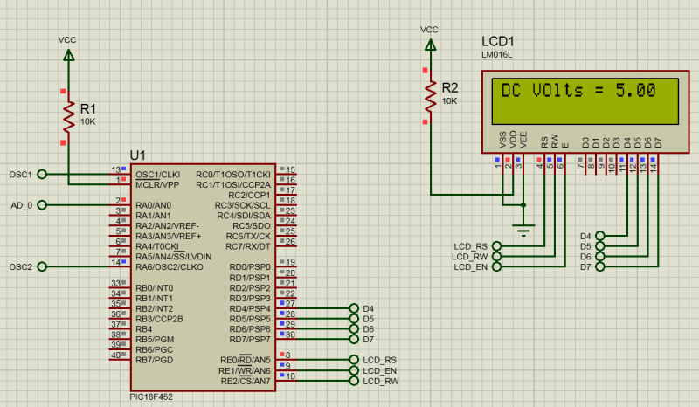Click the 10K value label of R2

449,101
